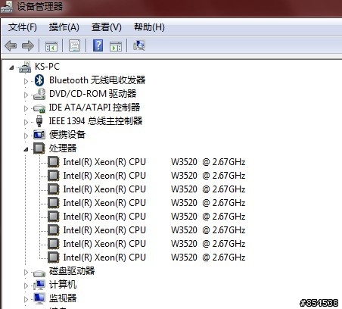Viewport: 342px width, 309px height.
Task: Select the DVD/CD-ROM 驱动器 label
Action: [x=92, y=94]
